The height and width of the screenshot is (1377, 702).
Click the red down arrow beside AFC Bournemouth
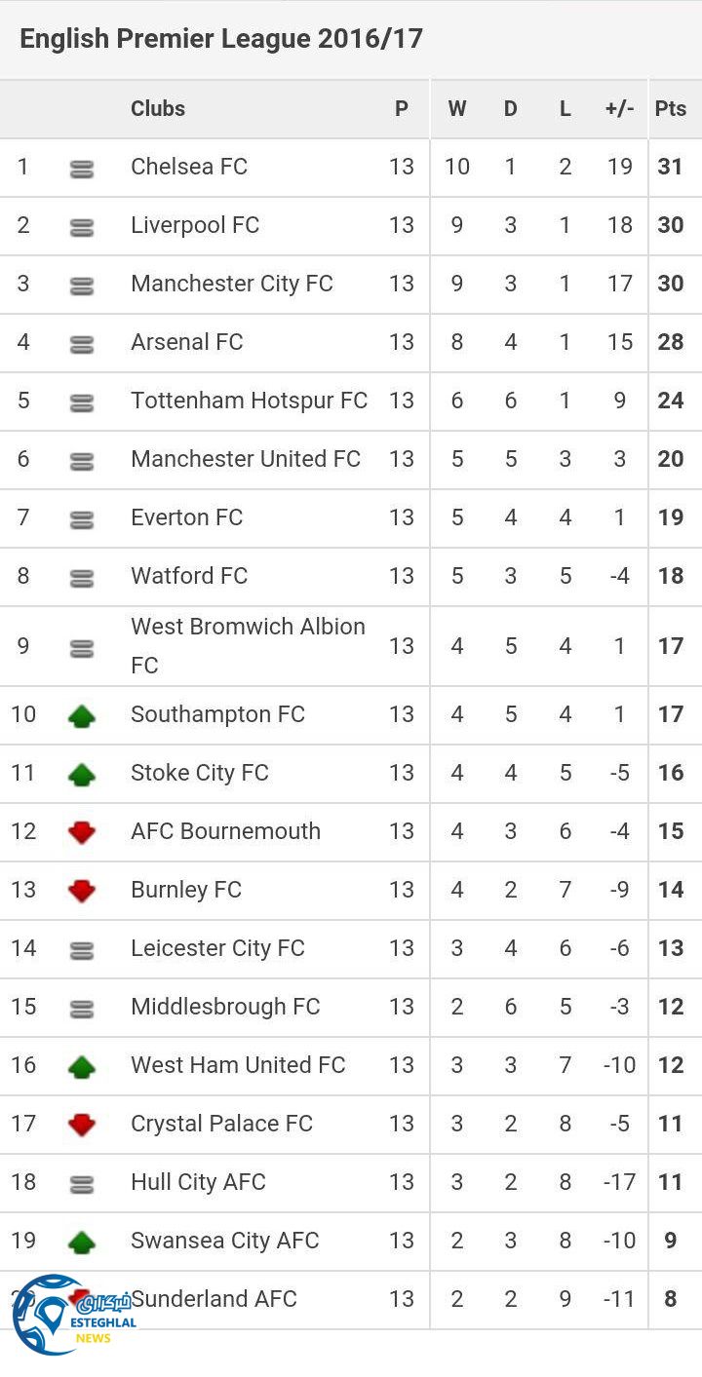click(82, 832)
